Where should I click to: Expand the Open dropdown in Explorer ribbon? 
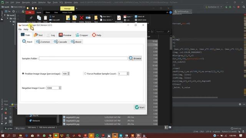[128, 16]
